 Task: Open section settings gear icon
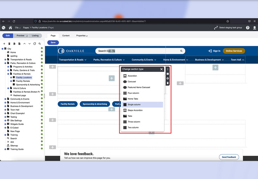pyautogui.click(x=168, y=78)
